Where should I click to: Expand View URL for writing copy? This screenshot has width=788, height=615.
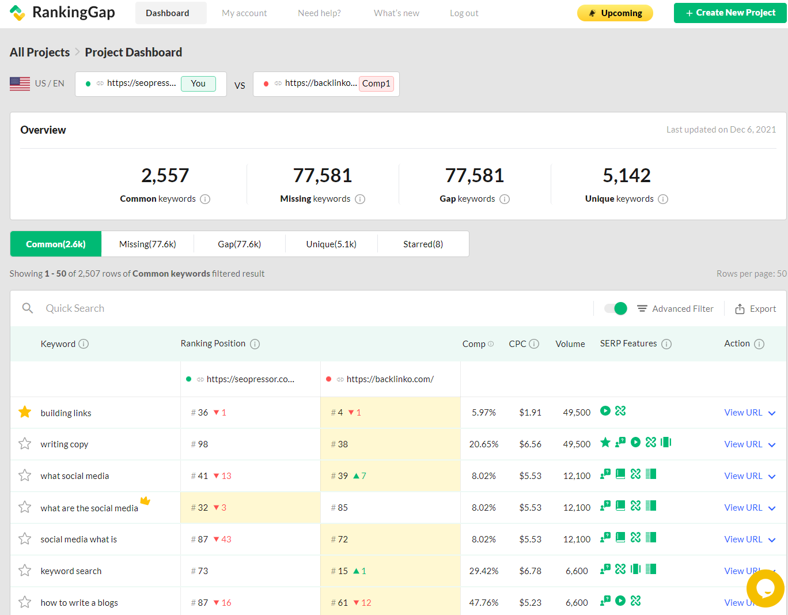[x=750, y=444]
